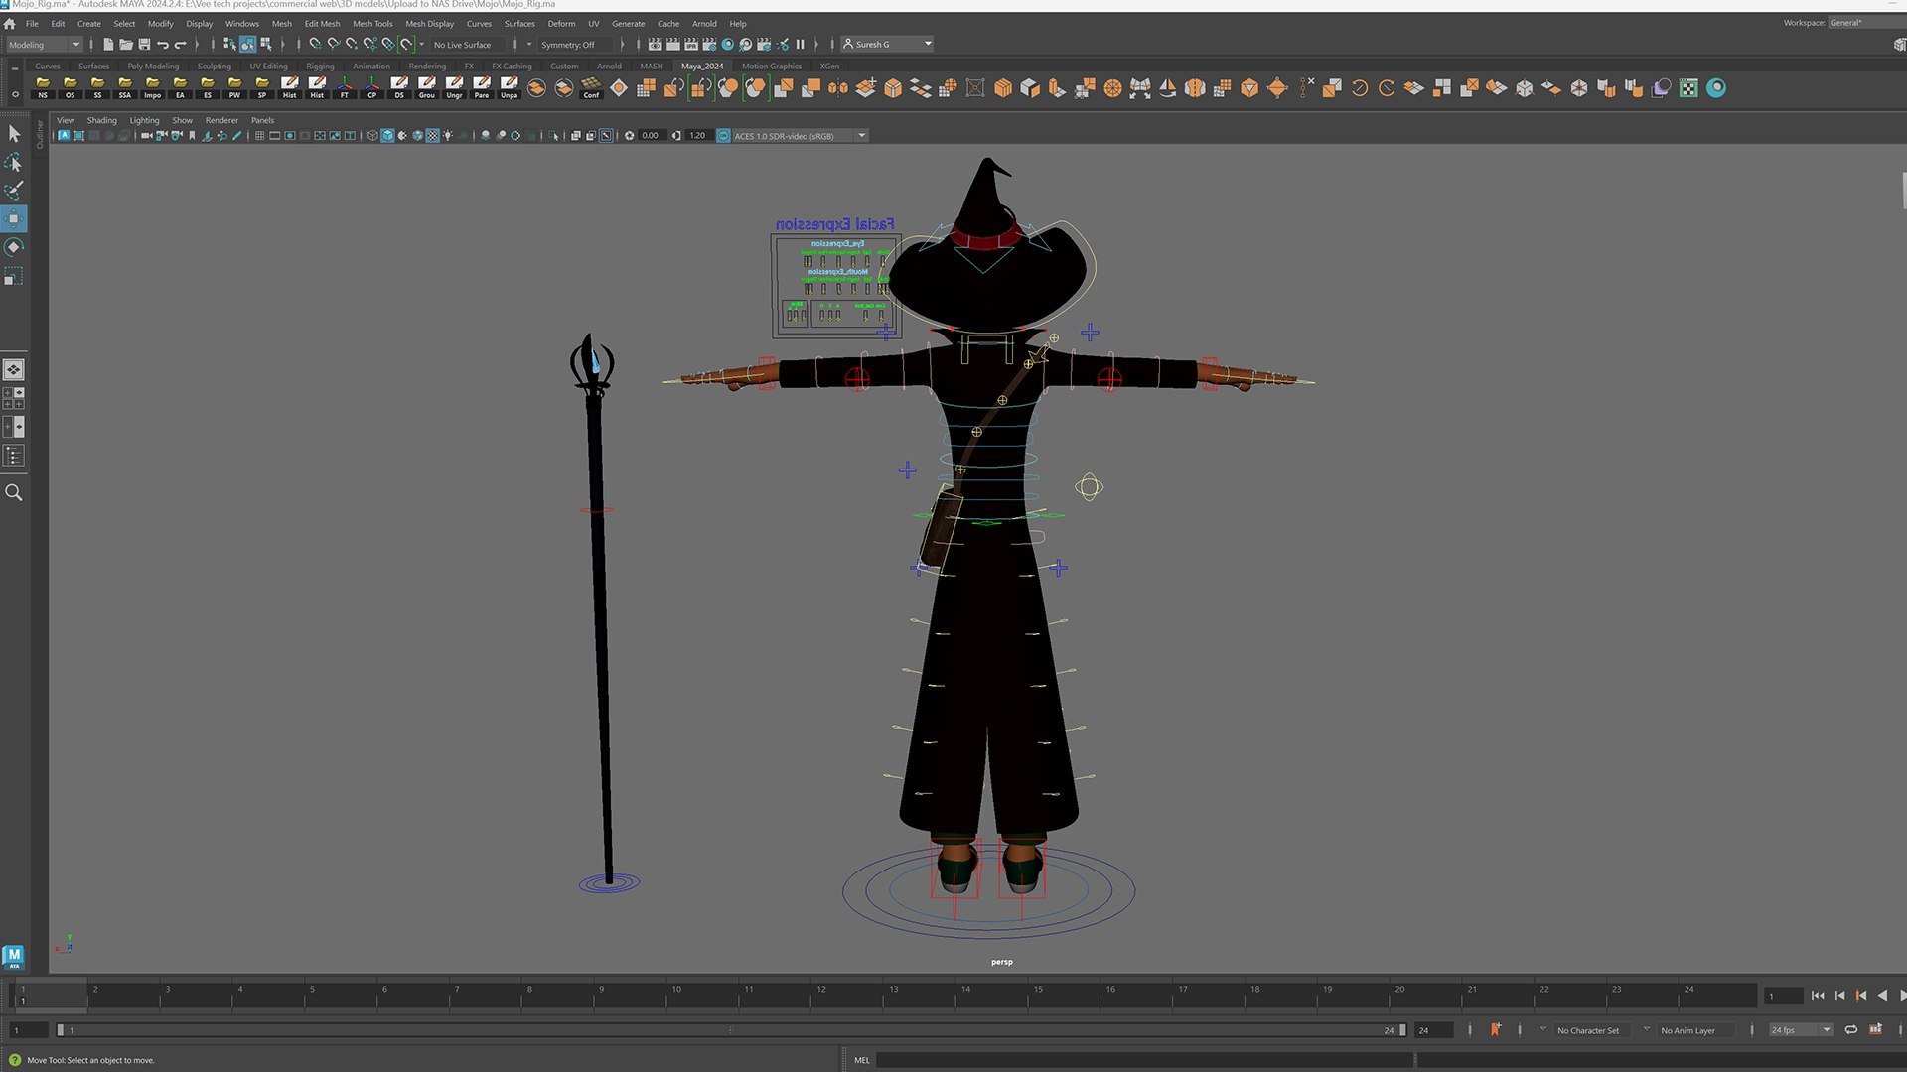1907x1072 pixels.
Task: Click the Symmetry: Off field
Action: click(576, 45)
